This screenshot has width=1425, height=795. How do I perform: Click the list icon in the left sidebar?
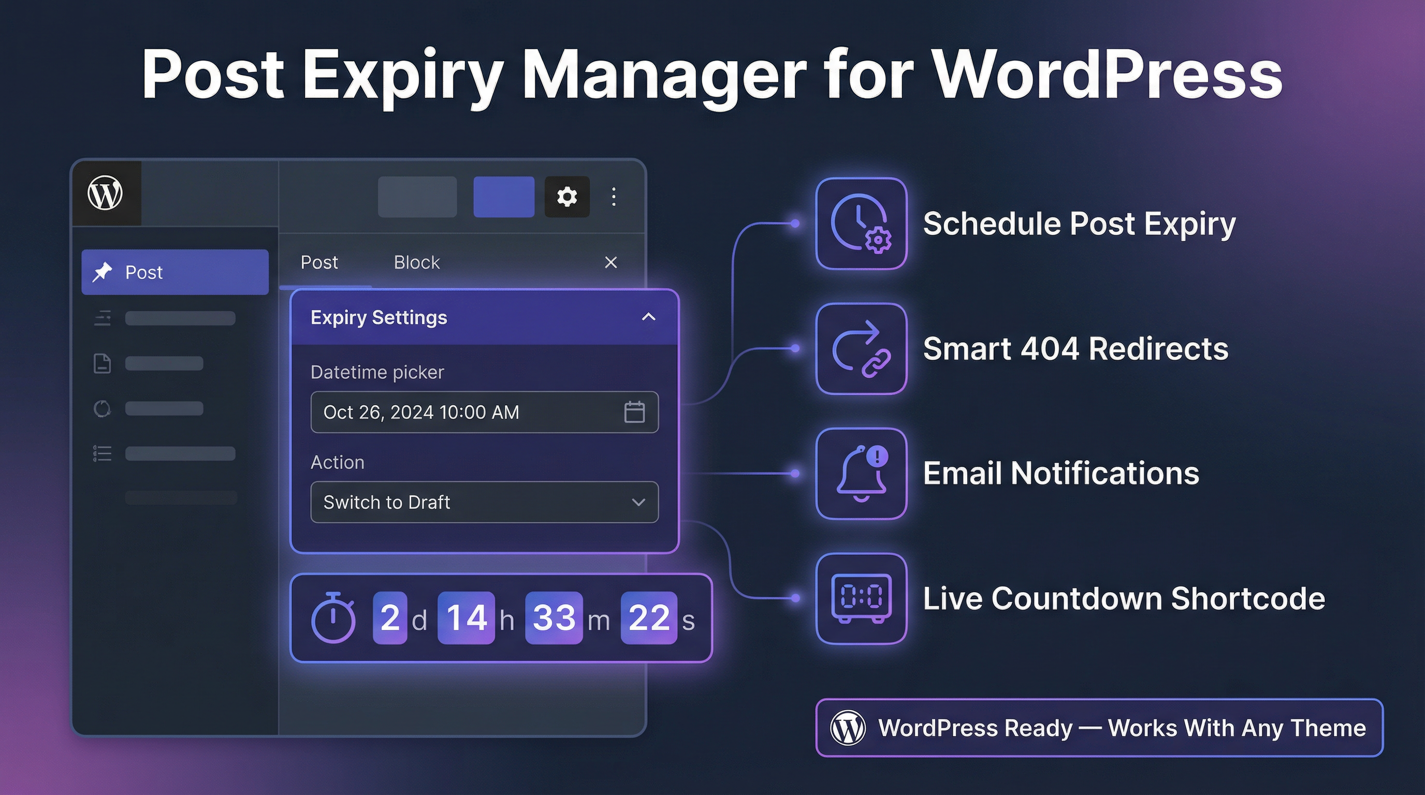click(103, 453)
